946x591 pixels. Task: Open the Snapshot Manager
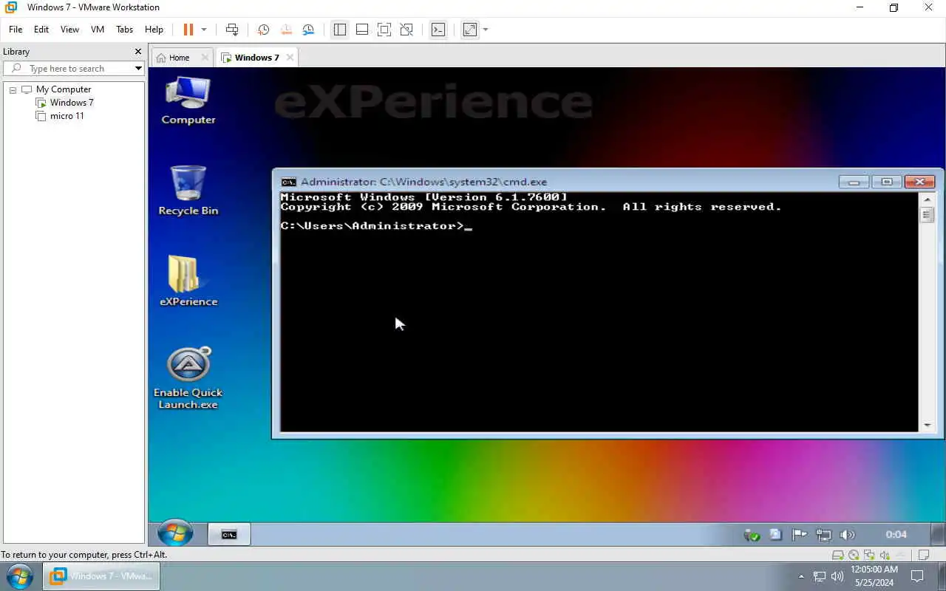click(308, 30)
